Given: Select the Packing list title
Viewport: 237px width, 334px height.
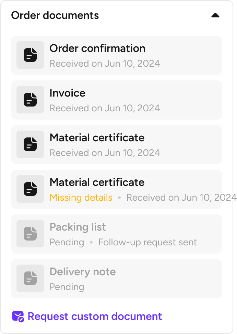Looking at the screenshot, I should pyautogui.click(x=78, y=227).
